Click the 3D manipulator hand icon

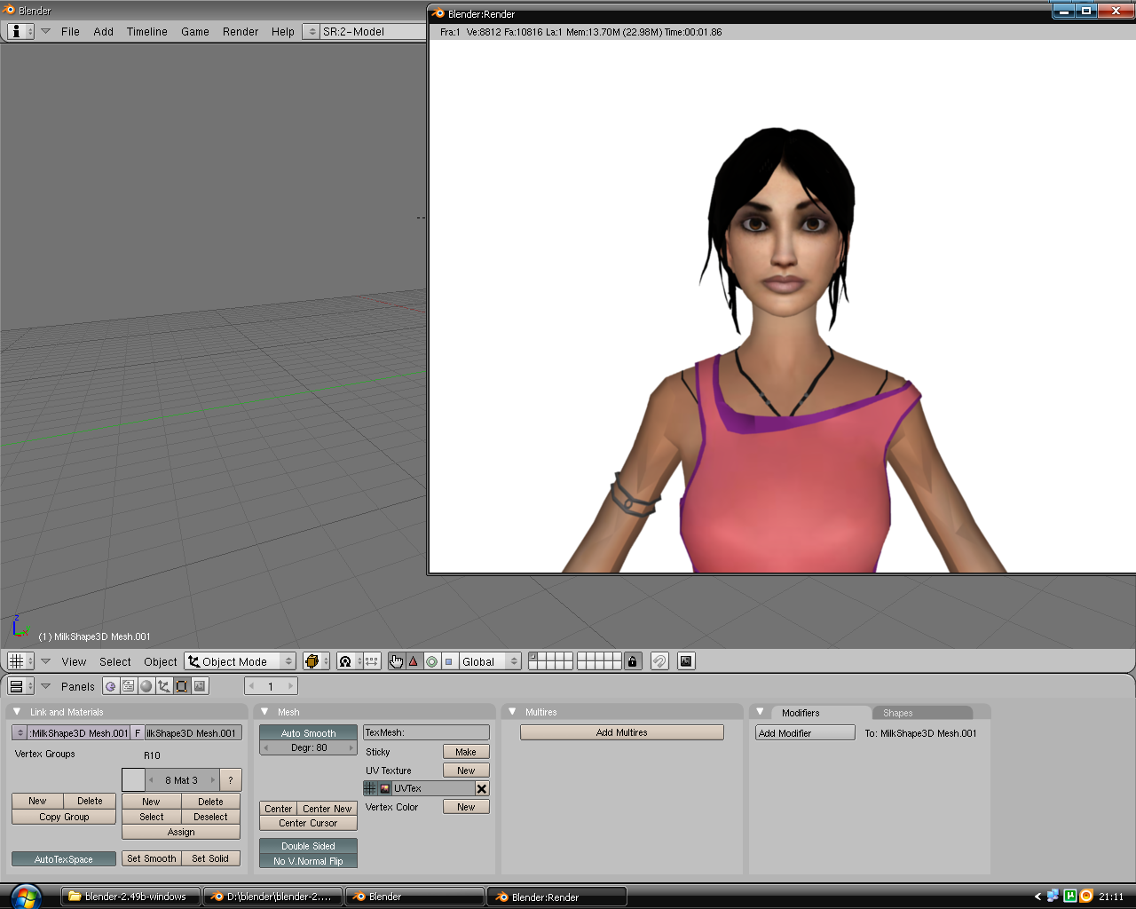(396, 661)
